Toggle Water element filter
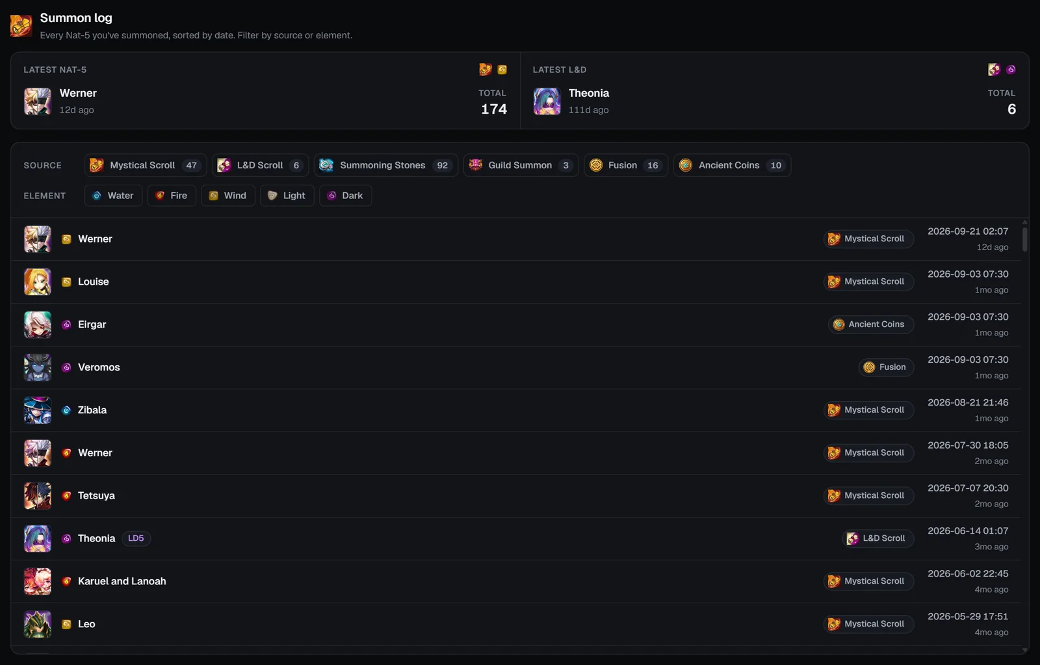This screenshot has height=665, width=1040. point(113,196)
